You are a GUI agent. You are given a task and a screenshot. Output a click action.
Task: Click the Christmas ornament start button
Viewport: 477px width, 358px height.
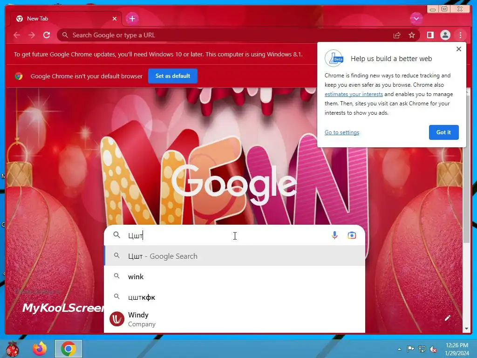tap(13, 349)
